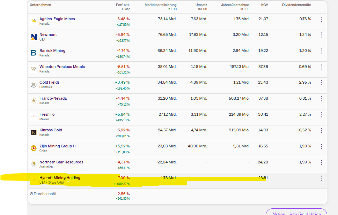Screen dimensions: 338x215
Task: Click the Ø Durchschnitt summary row
Action: pos(43,194)
